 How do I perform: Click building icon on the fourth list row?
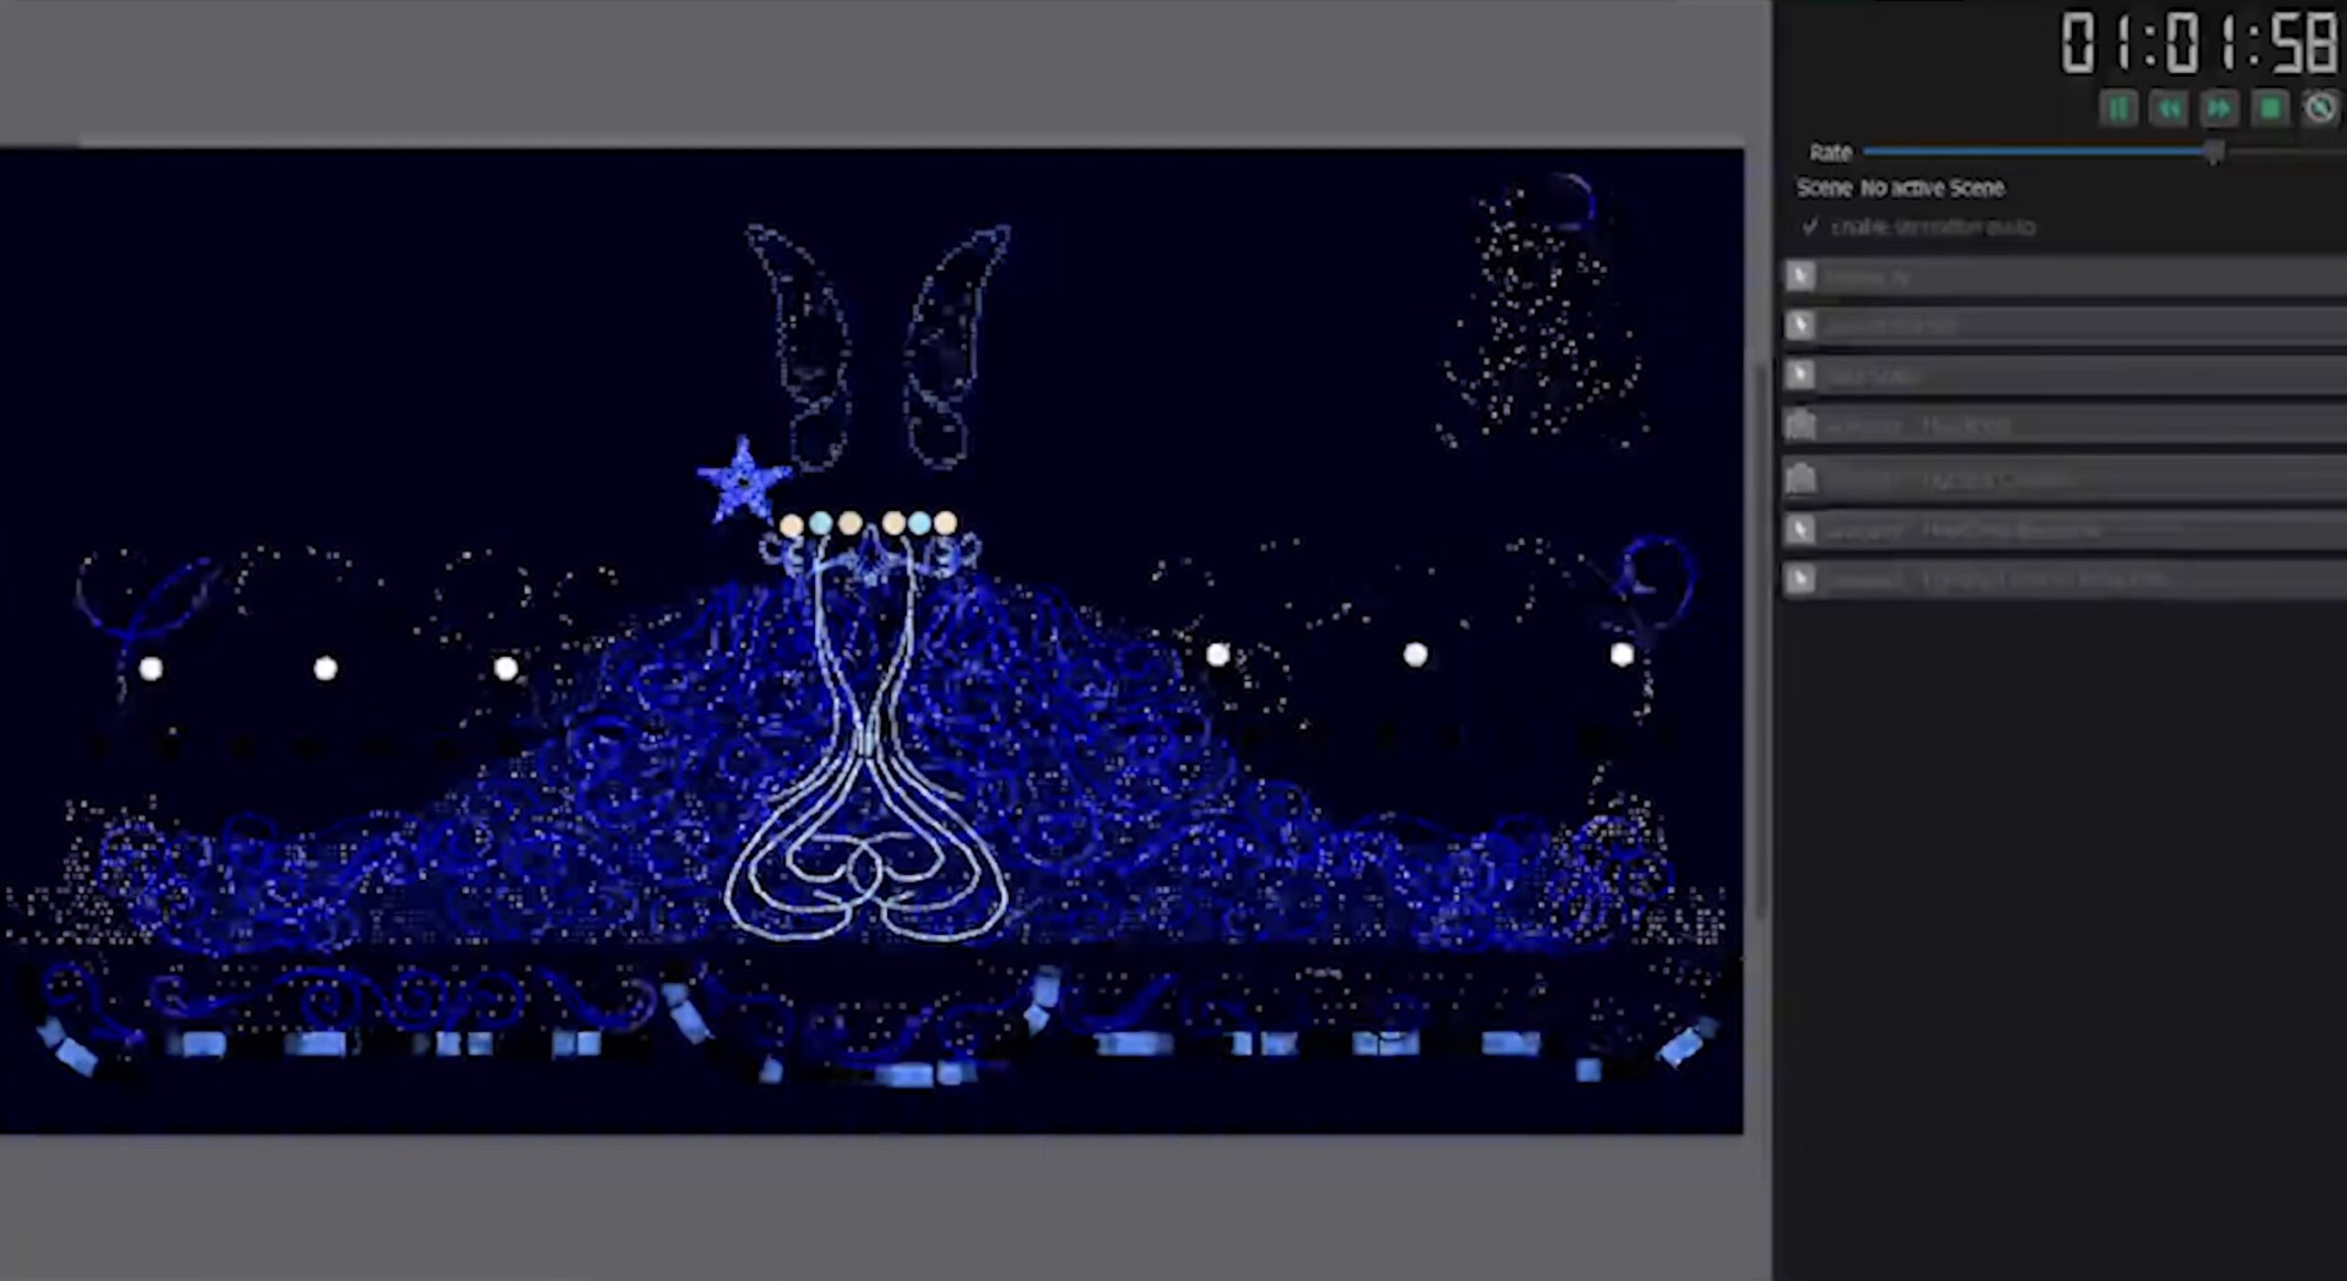coord(1801,425)
